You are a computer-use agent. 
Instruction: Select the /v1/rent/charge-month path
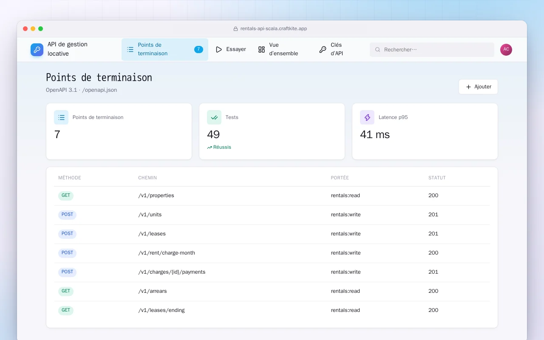point(167,253)
